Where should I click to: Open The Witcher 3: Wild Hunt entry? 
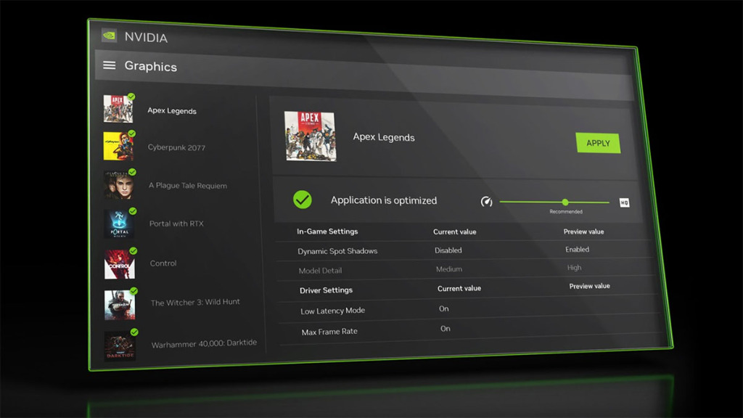pyautogui.click(x=195, y=303)
